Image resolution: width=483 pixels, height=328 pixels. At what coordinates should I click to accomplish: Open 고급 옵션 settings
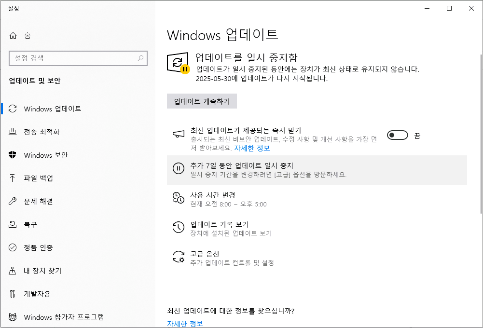tap(317, 258)
